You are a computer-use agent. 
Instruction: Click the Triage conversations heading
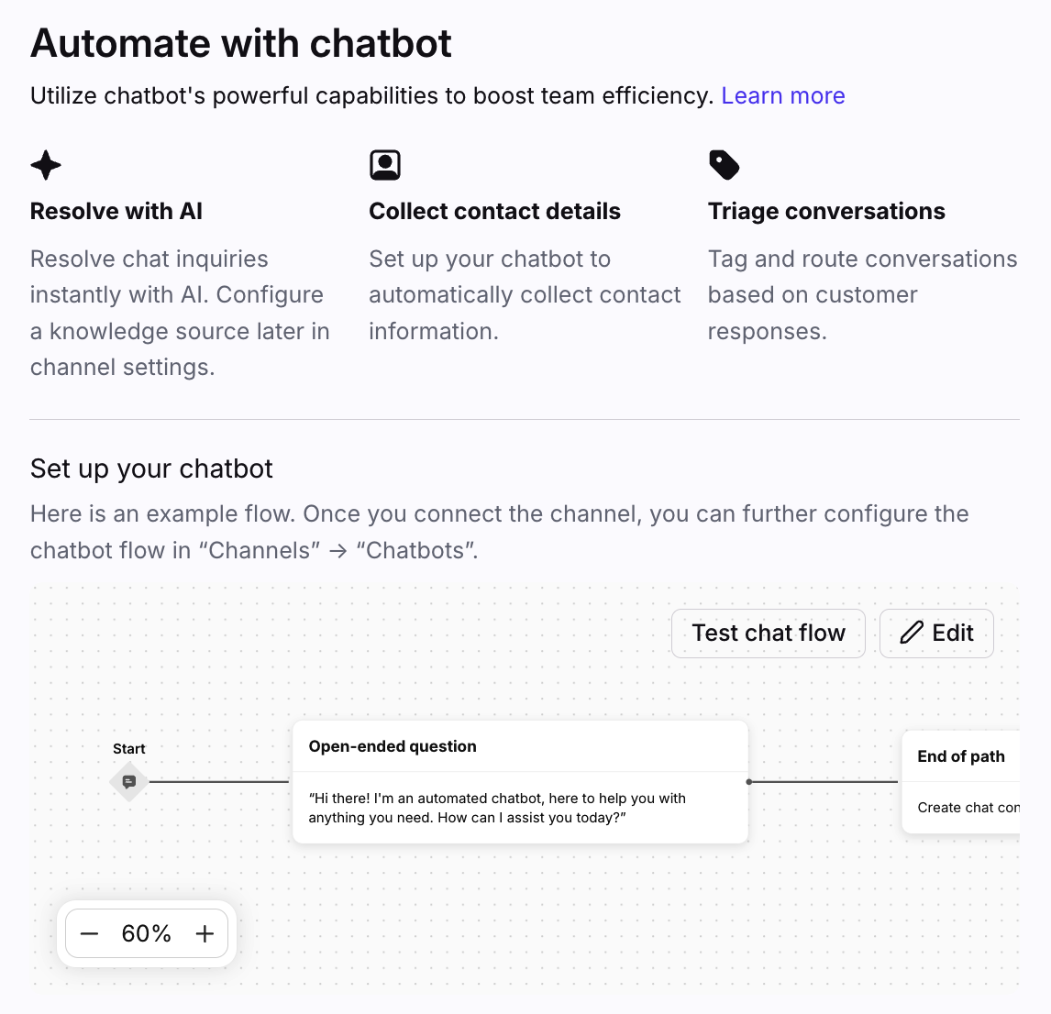(826, 211)
